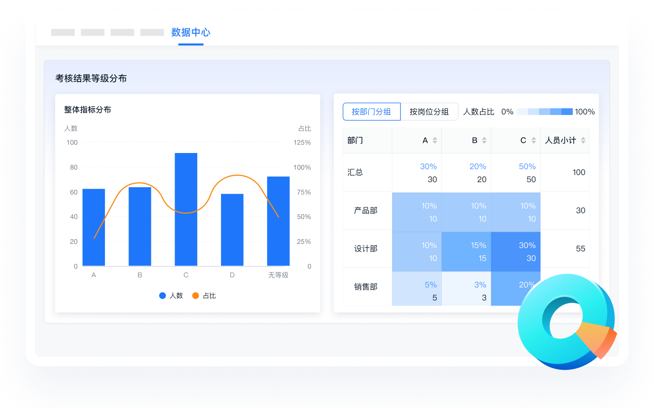Click the 产品部 row label

tap(366, 210)
